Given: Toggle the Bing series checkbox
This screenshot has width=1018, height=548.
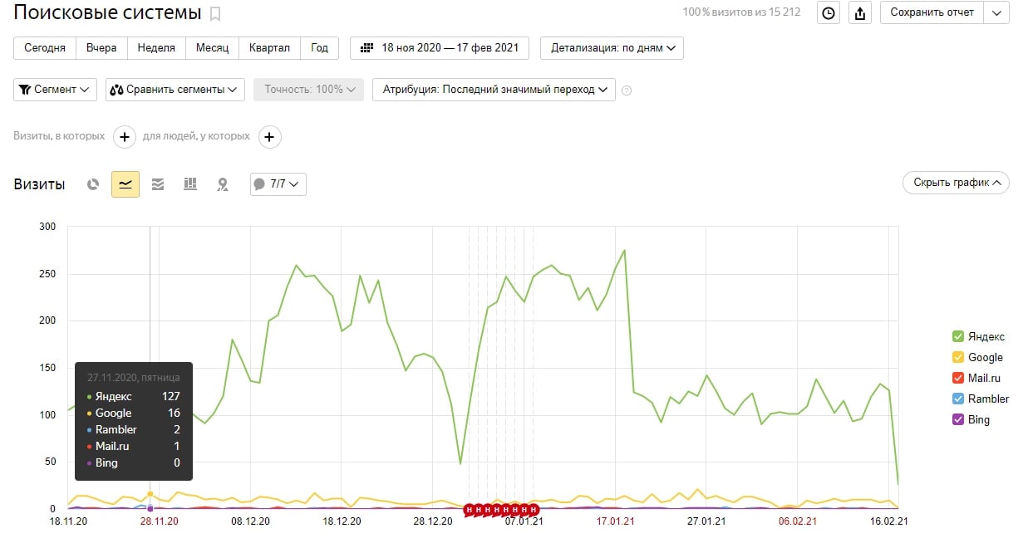Looking at the screenshot, I should (x=958, y=419).
